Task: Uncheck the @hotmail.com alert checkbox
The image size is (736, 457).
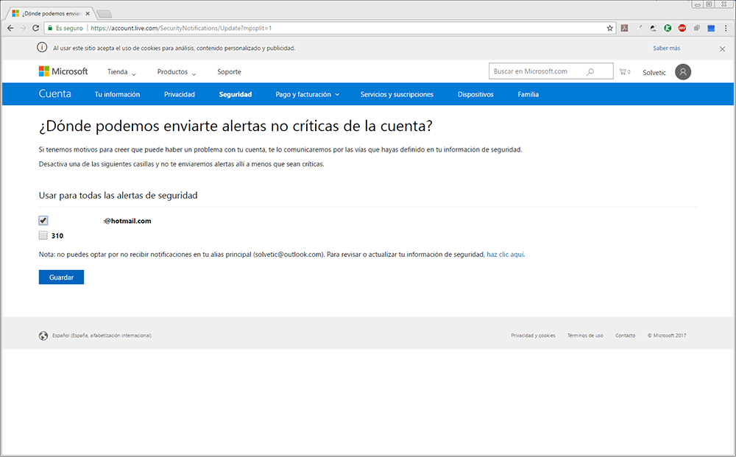Action: 43,221
